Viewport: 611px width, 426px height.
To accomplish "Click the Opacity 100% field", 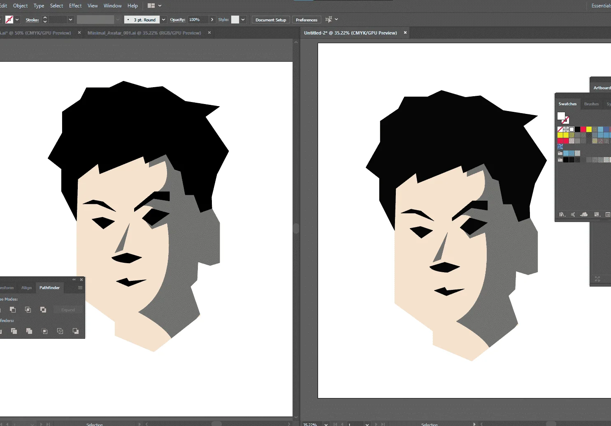I will point(198,20).
